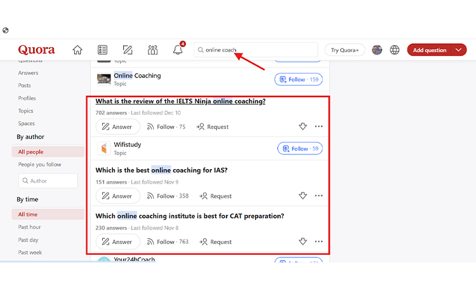The height and width of the screenshot is (286, 476).
Task: Open the Your24hCoach result
Action: coord(134,259)
